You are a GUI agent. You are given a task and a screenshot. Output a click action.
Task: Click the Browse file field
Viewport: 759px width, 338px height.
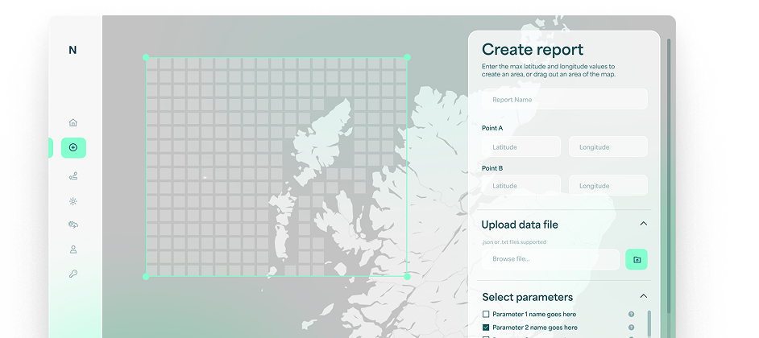pyautogui.click(x=551, y=259)
